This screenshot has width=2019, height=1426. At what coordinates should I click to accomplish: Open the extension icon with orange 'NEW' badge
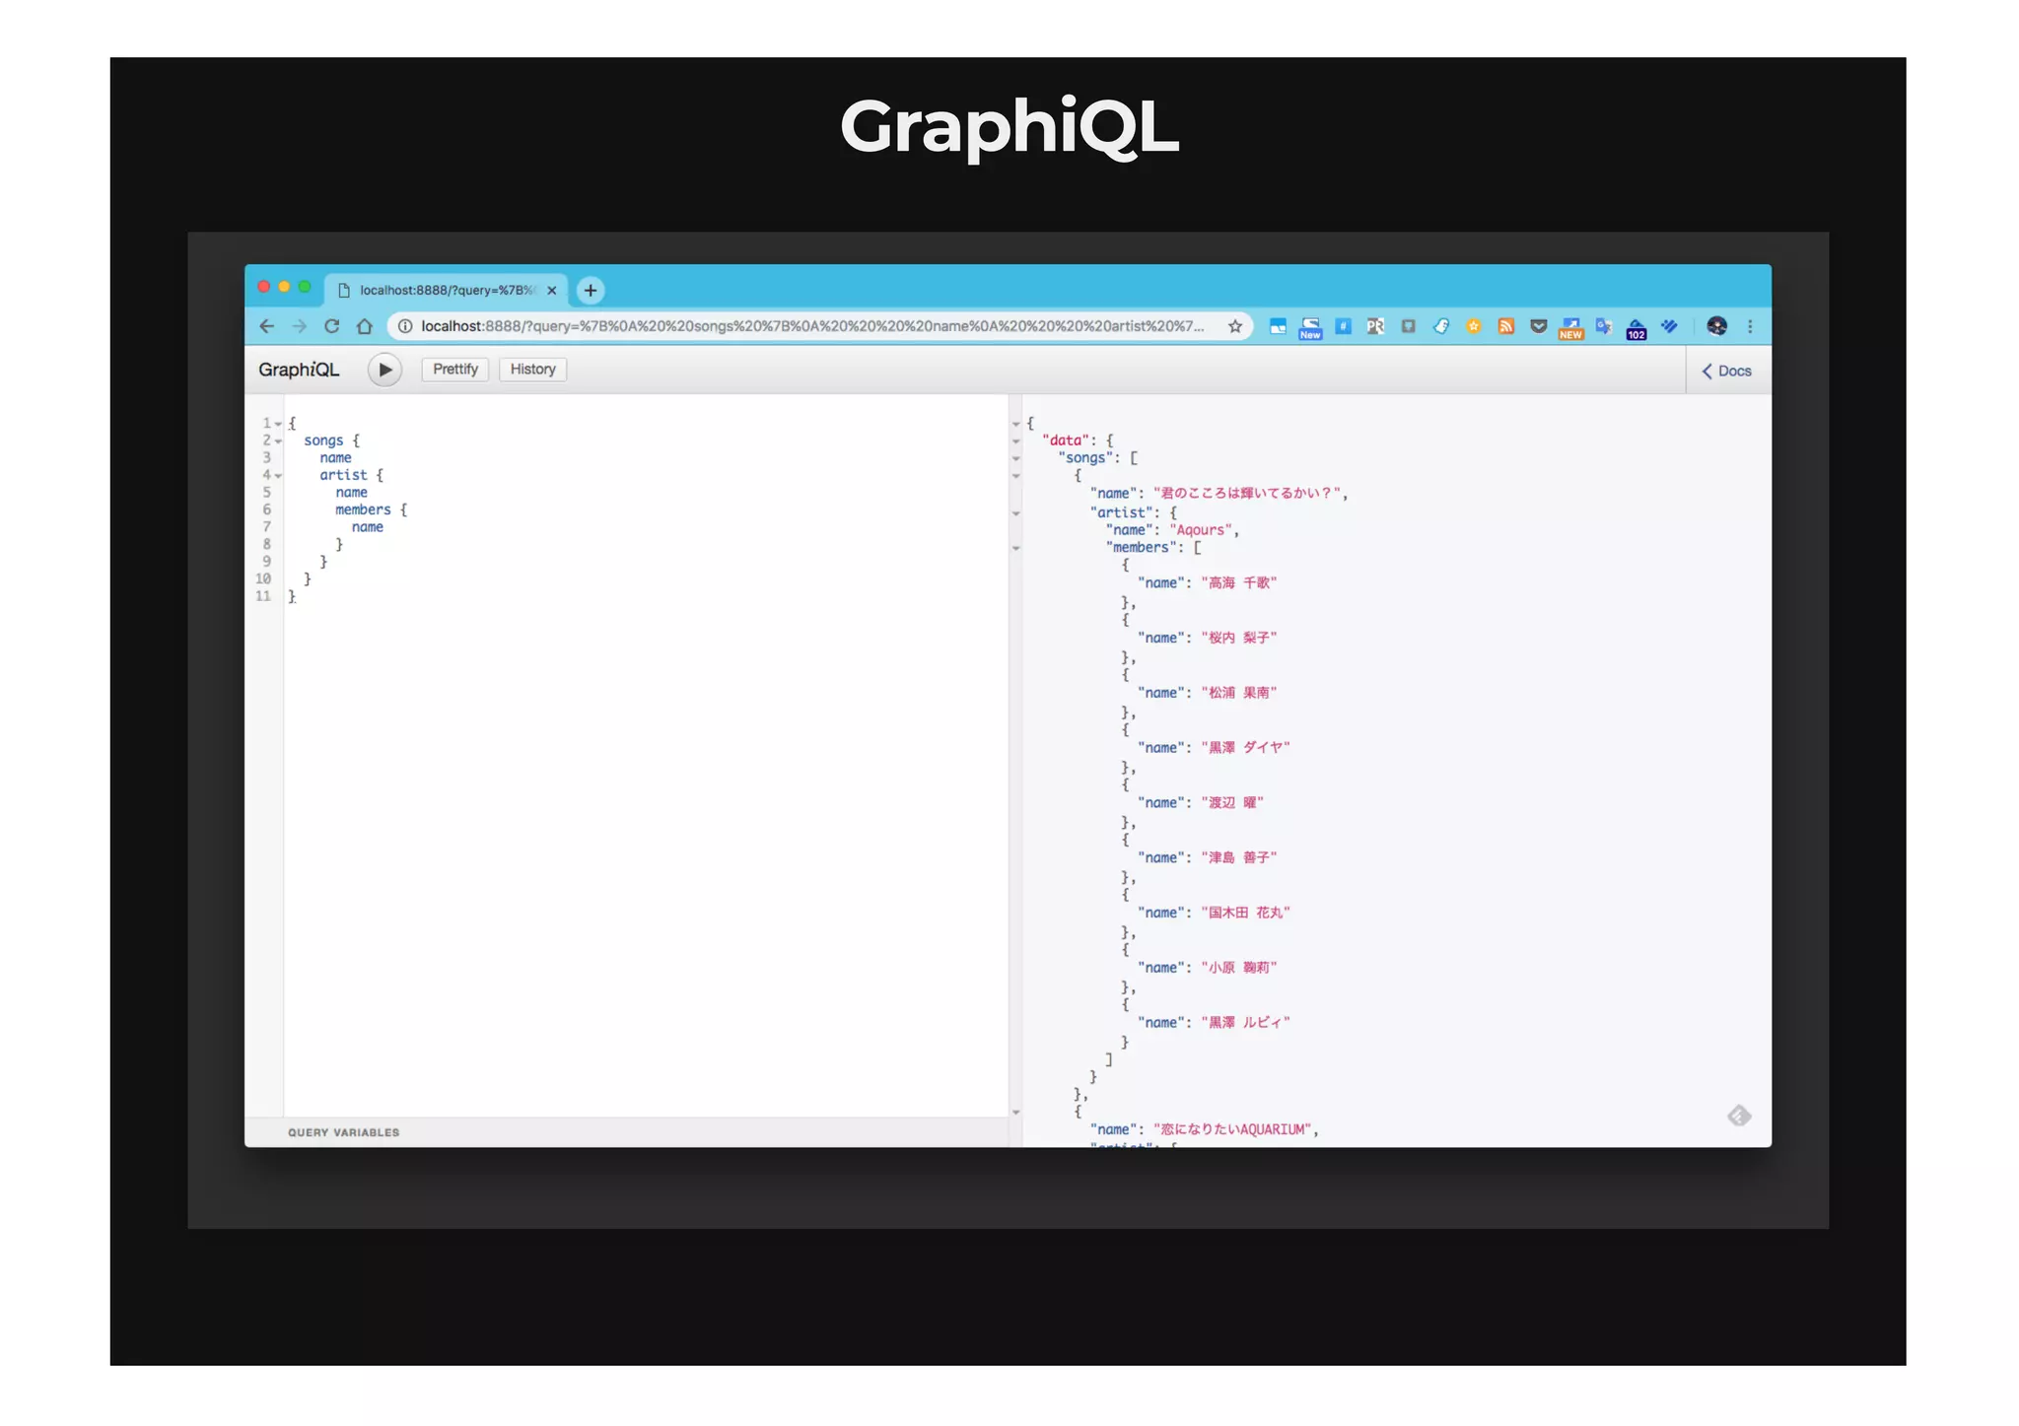point(1570,328)
